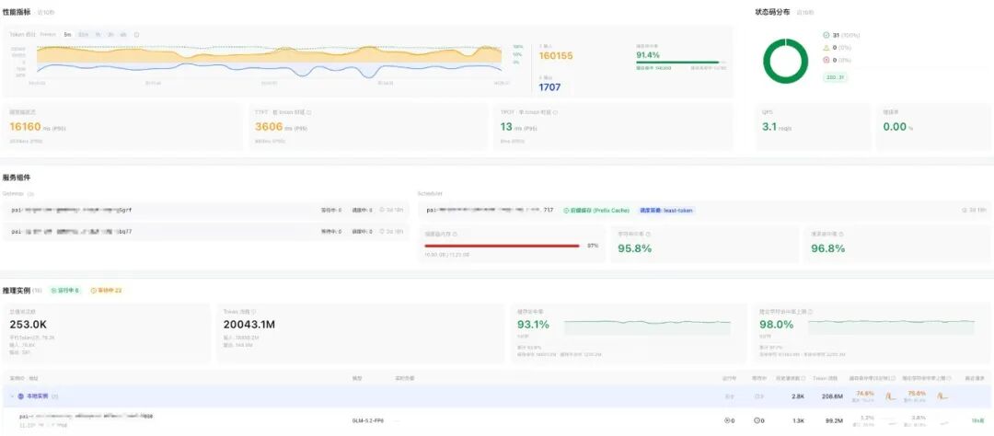
Task: Click the green status code badge under legend
Action: click(x=835, y=77)
